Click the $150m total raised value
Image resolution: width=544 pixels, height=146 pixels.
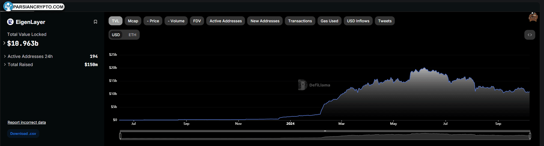point(91,64)
